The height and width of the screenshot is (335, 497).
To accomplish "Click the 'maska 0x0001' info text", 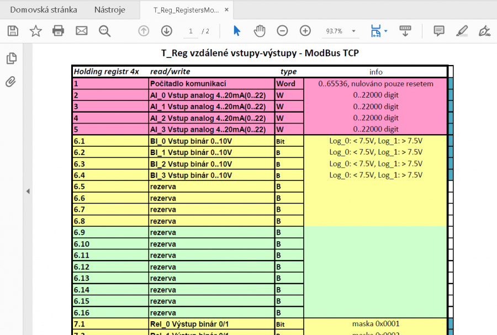I will point(376,323).
